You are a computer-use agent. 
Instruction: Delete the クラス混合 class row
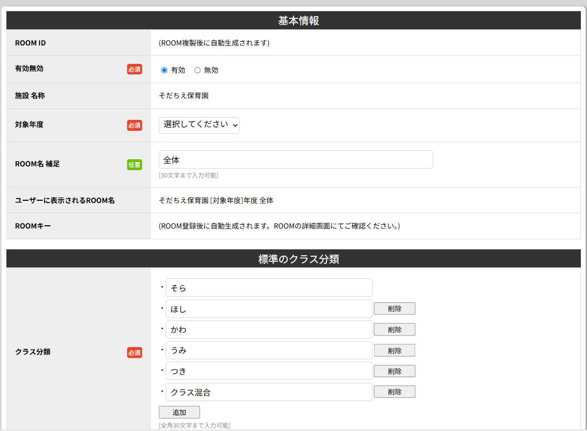[394, 392]
